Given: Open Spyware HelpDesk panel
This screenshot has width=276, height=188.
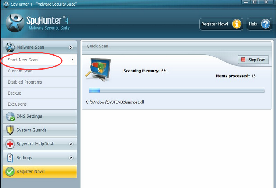Looking at the screenshot, I should 40,144.
